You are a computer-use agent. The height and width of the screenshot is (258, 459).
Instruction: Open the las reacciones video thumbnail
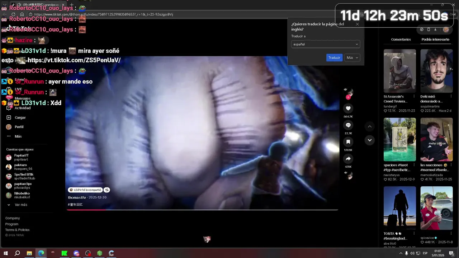click(x=436, y=140)
